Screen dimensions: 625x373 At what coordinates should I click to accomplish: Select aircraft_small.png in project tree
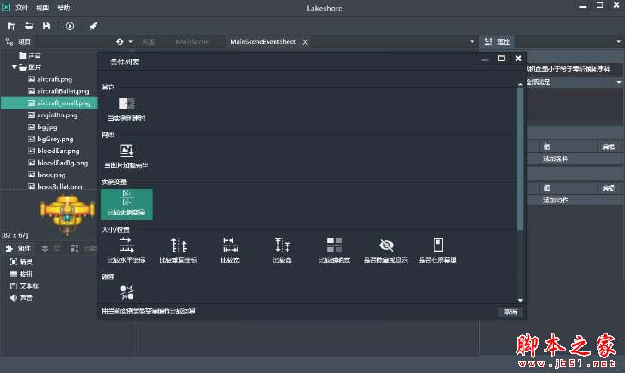pos(59,103)
